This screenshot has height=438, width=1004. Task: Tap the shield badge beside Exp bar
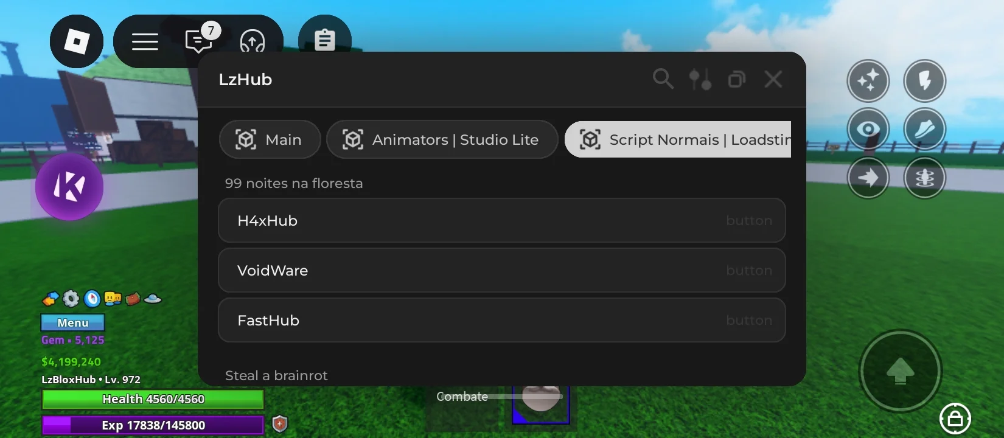pyautogui.click(x=280, y=424)
